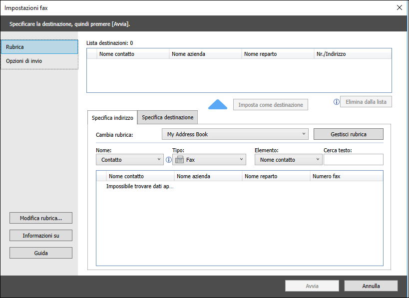The width and height of the screenshot is (409, 298).
Task: Expand the Nome dropdown showing Contatto
Action: (129, 160)
